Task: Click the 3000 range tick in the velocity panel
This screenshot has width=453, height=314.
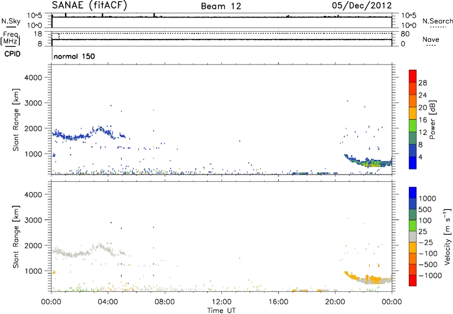Action: tap(33, 220)
